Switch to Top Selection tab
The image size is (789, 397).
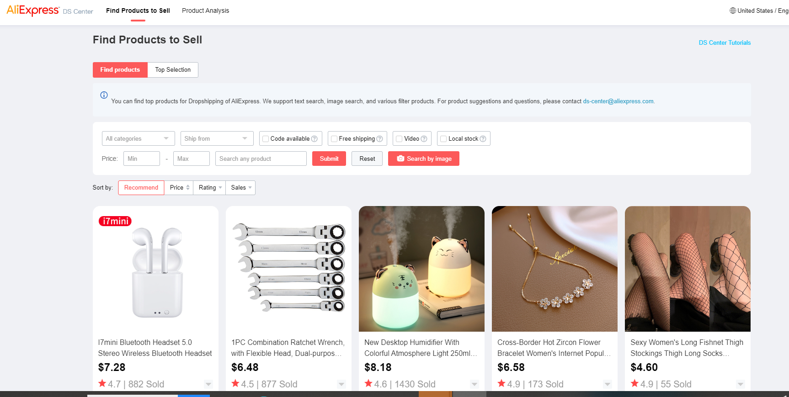click(x=173, y=70)
